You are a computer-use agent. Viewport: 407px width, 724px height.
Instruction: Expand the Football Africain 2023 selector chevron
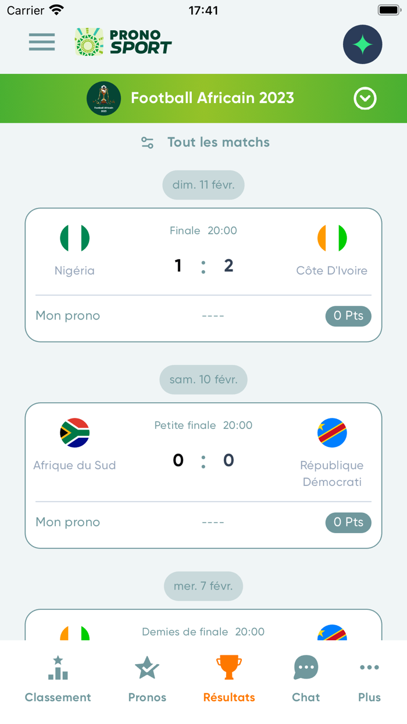(365, 98)
